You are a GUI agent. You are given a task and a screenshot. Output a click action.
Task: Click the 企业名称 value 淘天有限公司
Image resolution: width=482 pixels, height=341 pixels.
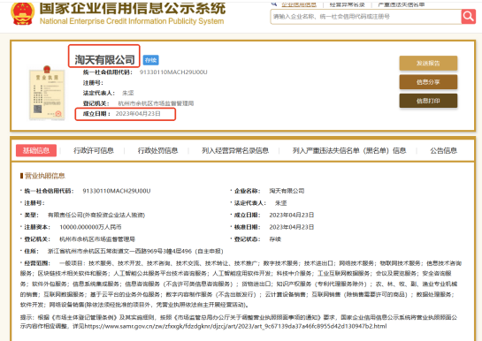click(x=287, y=191)
